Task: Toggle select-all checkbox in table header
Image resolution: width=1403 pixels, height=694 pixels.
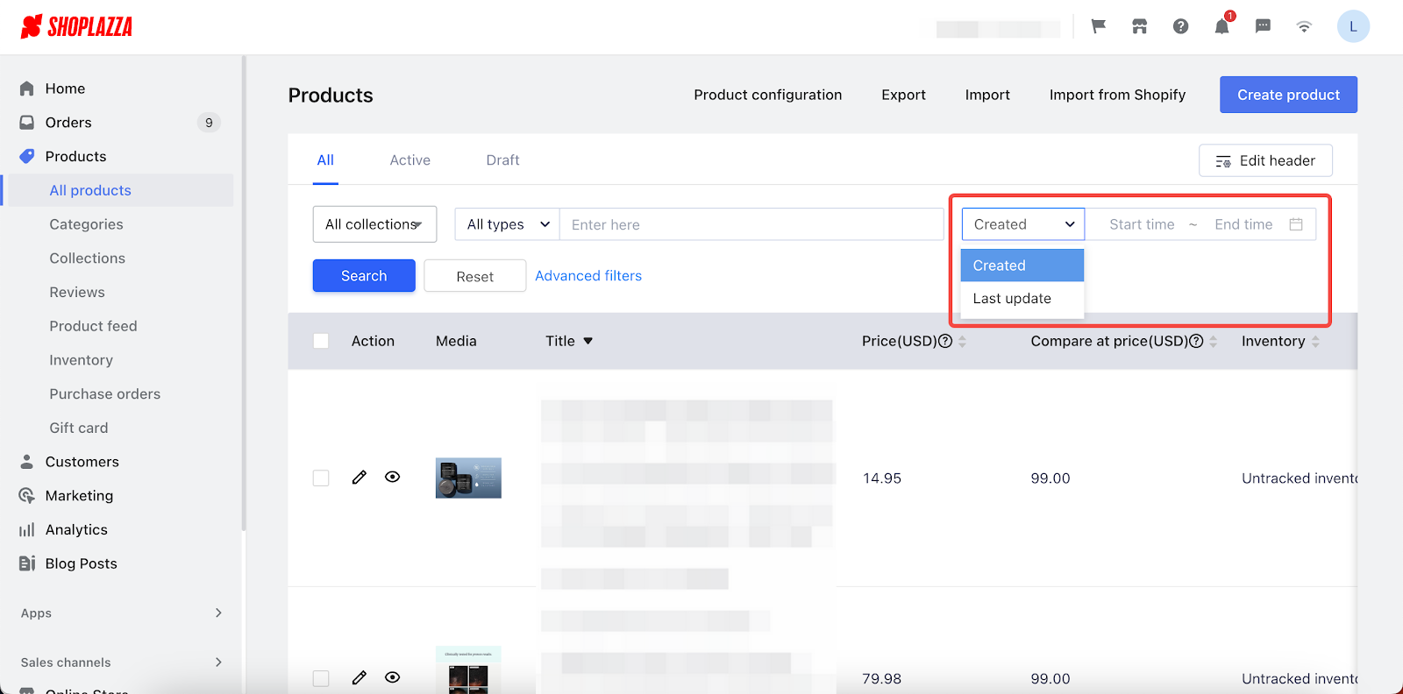Action: pyautogui.click(x=321, y=341)
